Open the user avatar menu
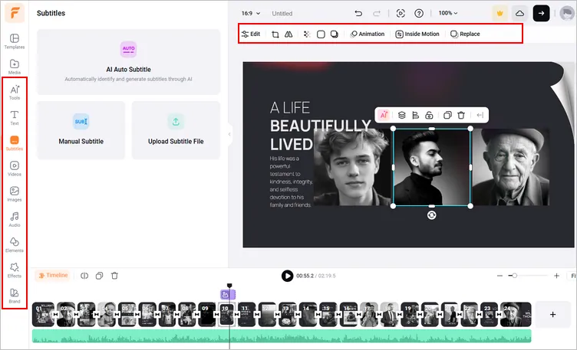 pyautogui.click(x=567, y=13)
